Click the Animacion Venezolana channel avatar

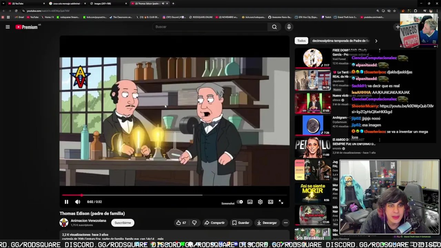pos(64,223)
